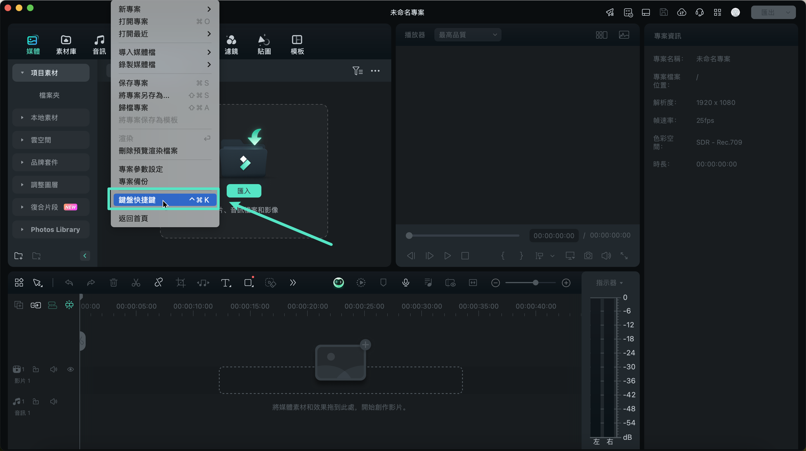Move the player progress slider handle
Screen dimensions: 806x451
coord(409,236)
